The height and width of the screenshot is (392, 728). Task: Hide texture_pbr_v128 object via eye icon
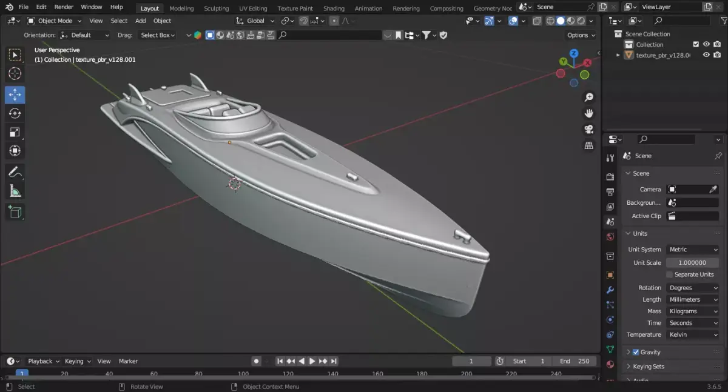706,55
